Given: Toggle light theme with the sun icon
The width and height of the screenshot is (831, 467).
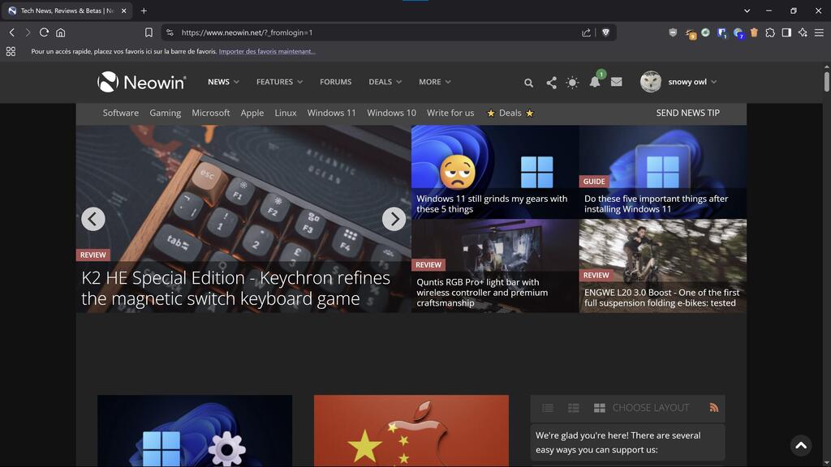Looking at the screenshot, I should (x=572, y=83).
